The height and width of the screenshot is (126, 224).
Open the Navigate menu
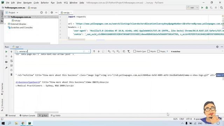pyautogui.click(x=27, y=2)
